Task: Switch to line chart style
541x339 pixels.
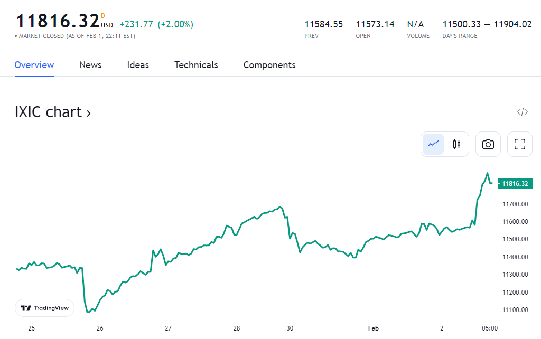Action: pyautogui.click(x=433, y=144)
